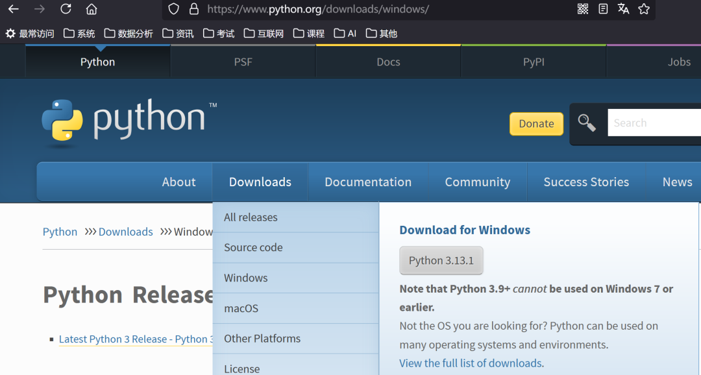Open the AI bookmark folder
This screenshot has height=375, width=701.
345,34
